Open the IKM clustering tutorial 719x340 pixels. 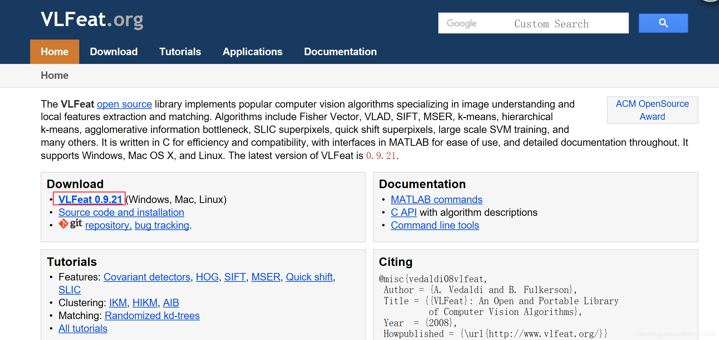click(118, 303)
